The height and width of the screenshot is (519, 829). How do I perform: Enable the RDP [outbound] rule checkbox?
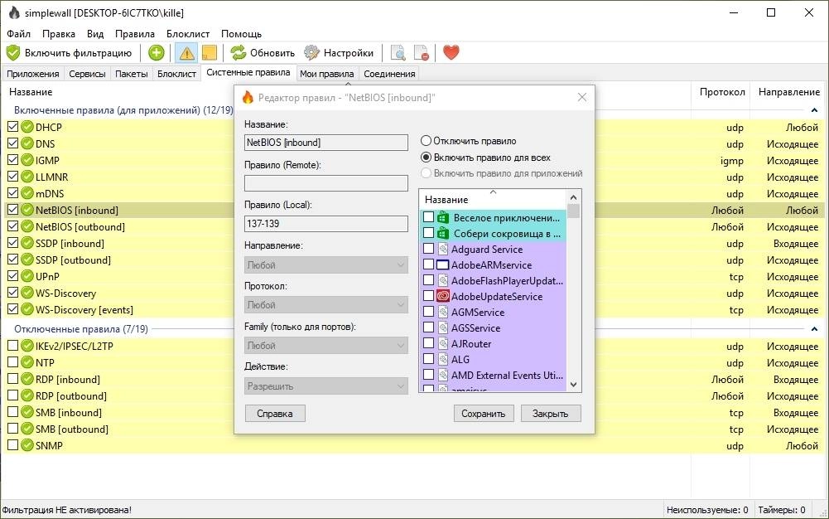(x=12, y=395)
